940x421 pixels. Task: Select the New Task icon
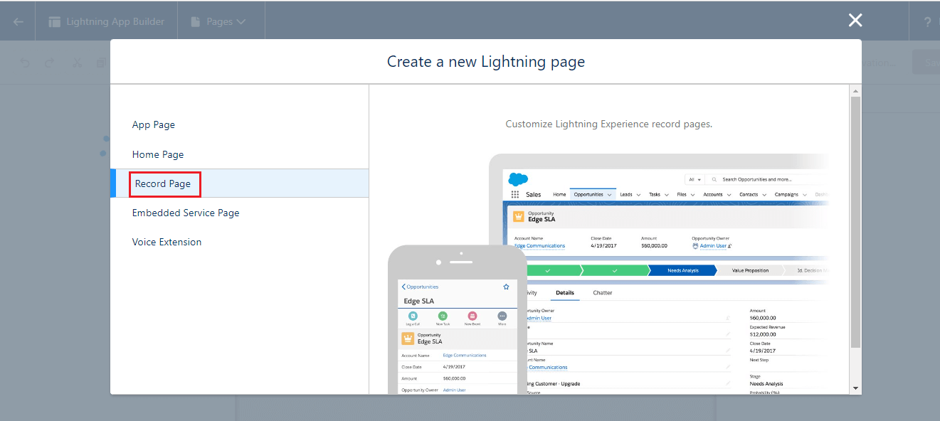tap(443, 316)
